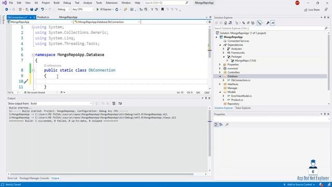332x187 pixels.
Task: Open the Debug configuration dropdown
Action: tap(63, 9)
